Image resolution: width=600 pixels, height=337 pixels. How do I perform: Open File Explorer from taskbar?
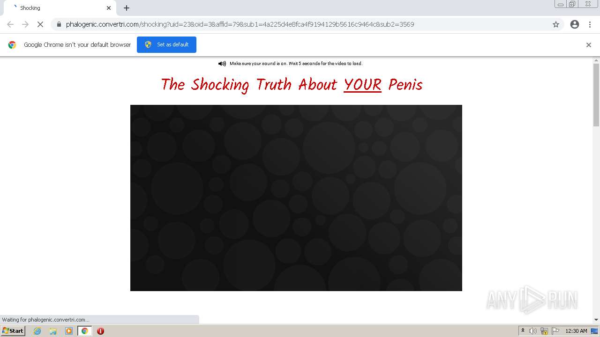[53, 331]
